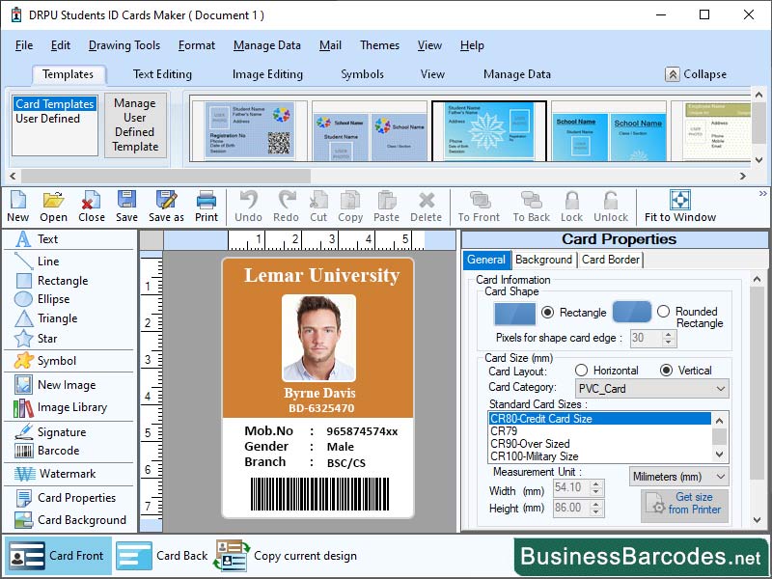
Task: Switch to the Background properties tab
Action: tap(543, 260)
